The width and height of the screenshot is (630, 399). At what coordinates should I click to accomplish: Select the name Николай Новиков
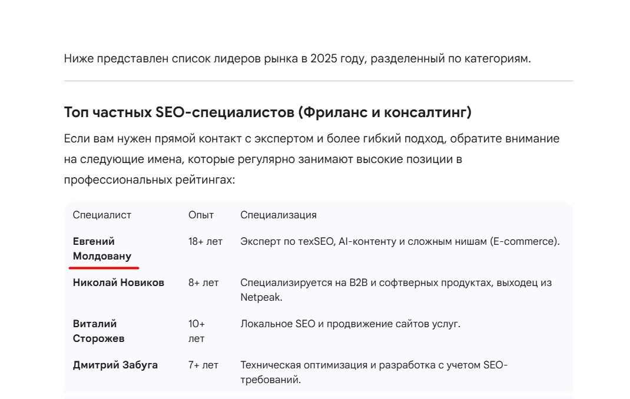[118, 282]
